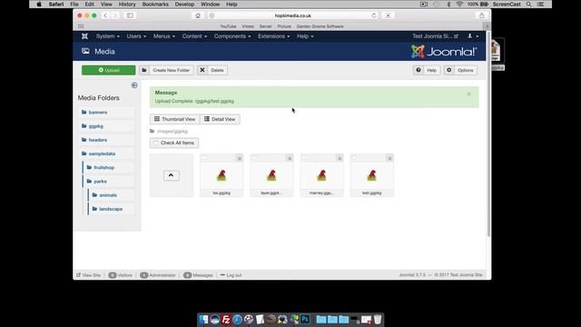Open the Content dropdown menu
The height and width of the screenshot is (327, 581).
(x=194, y=36)
